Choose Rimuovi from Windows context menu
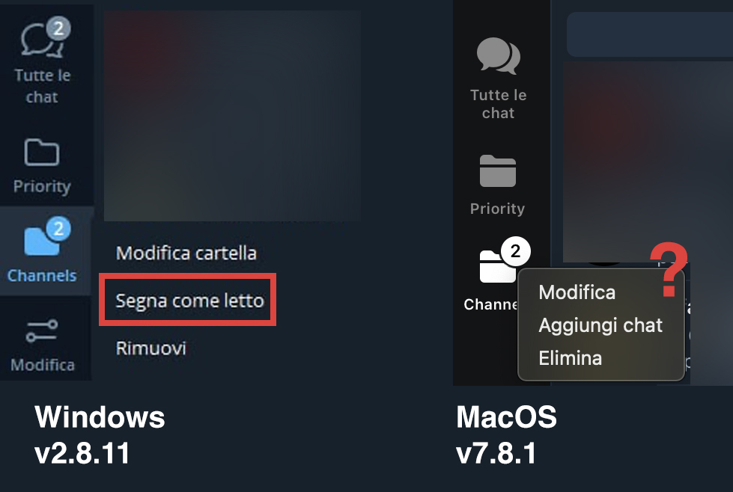Viewport: 733px width, 492px height. (x=151, y=348)
